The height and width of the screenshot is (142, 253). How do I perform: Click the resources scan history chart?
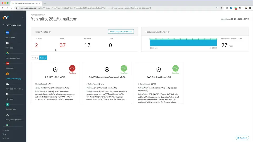(x=183, y=42)
